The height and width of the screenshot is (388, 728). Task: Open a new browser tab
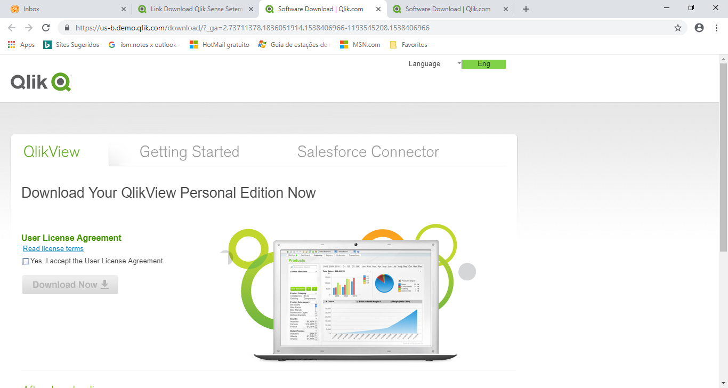pos(526,9)
